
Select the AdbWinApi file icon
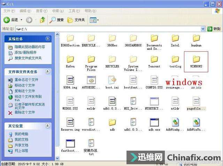175,122
